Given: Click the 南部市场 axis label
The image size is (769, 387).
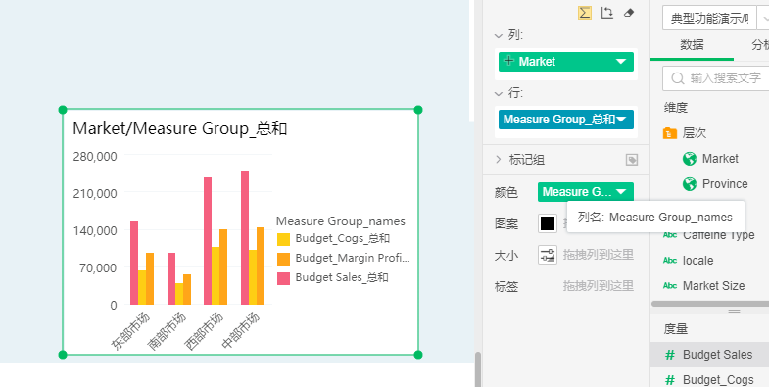Looking at the screenshot, I should [168, 331].
